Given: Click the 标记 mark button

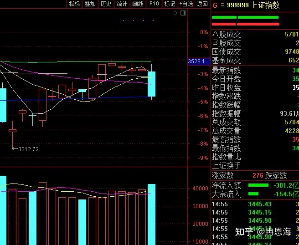Looking at the screenshot, I should 170,4.
